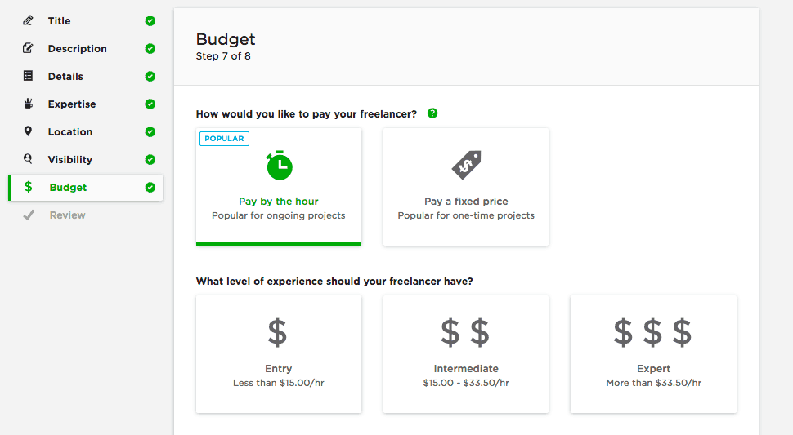Open the green question mark help icon
This screenshot has width=793, height=435.
point(432,113)
